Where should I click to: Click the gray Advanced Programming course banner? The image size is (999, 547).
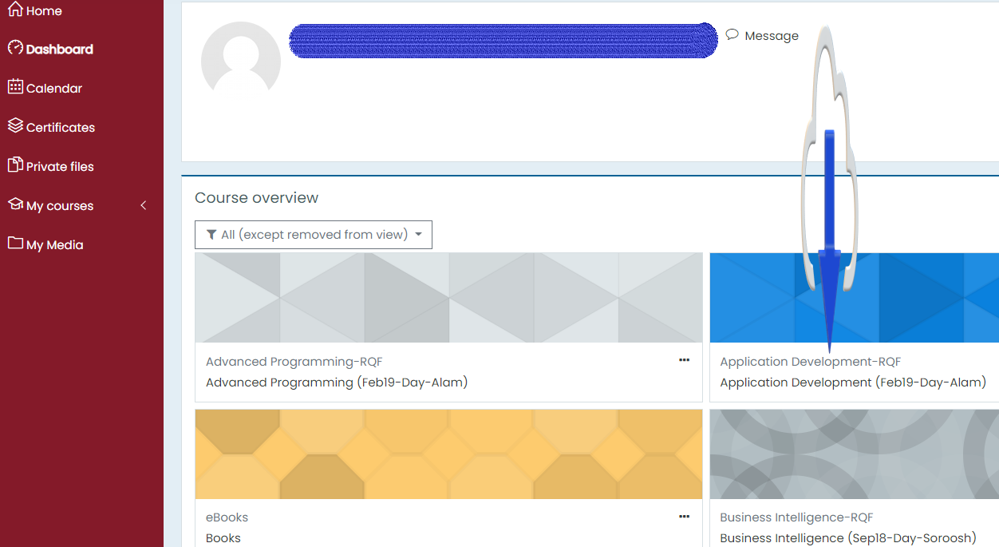pyautogui.click(x=448, y=298)
